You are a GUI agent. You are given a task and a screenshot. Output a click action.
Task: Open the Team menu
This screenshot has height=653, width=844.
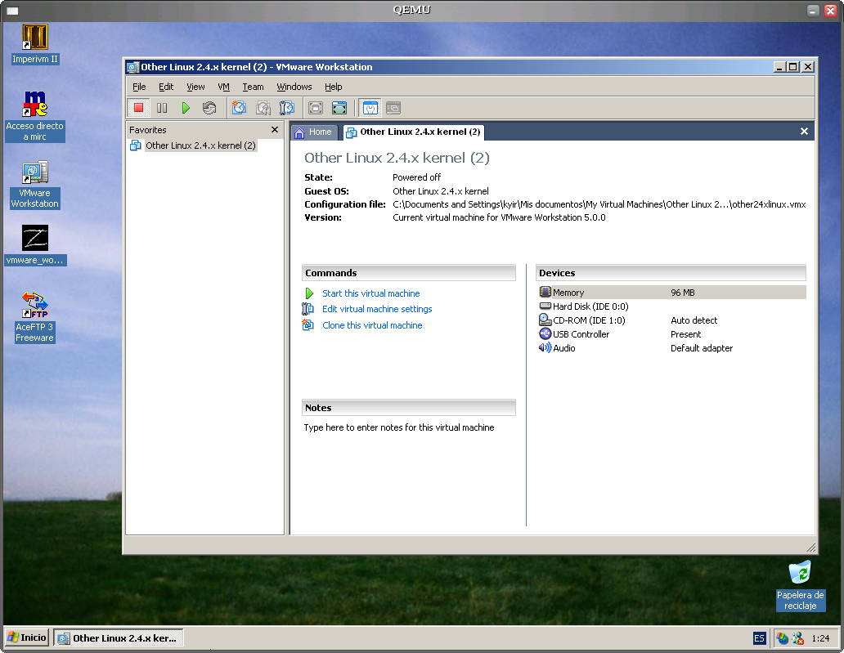coord(253,87)
